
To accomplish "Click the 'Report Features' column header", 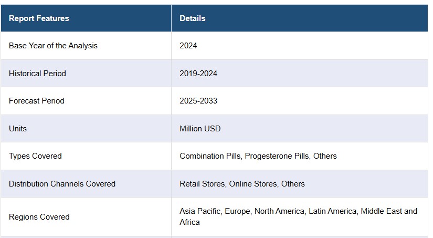I will pyautogui.click(x=39, y=18).
